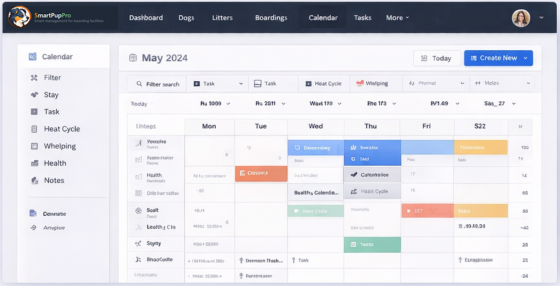Click the Notes icon in the sidebar
Viewport: 560px width, 286px height.
point(34,180)
